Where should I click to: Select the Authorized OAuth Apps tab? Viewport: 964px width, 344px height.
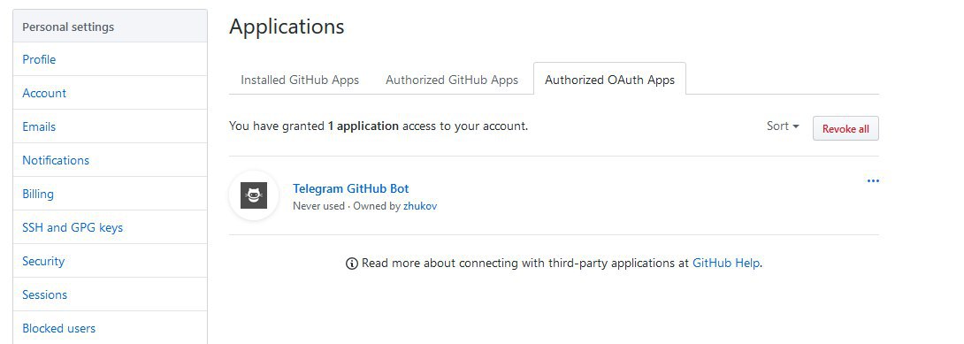point(610,80)
